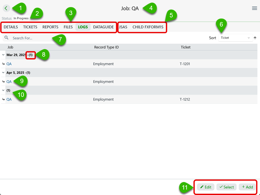Click the Edit button
The height and width of the screenshot is (195, 260).
point(206,187)
